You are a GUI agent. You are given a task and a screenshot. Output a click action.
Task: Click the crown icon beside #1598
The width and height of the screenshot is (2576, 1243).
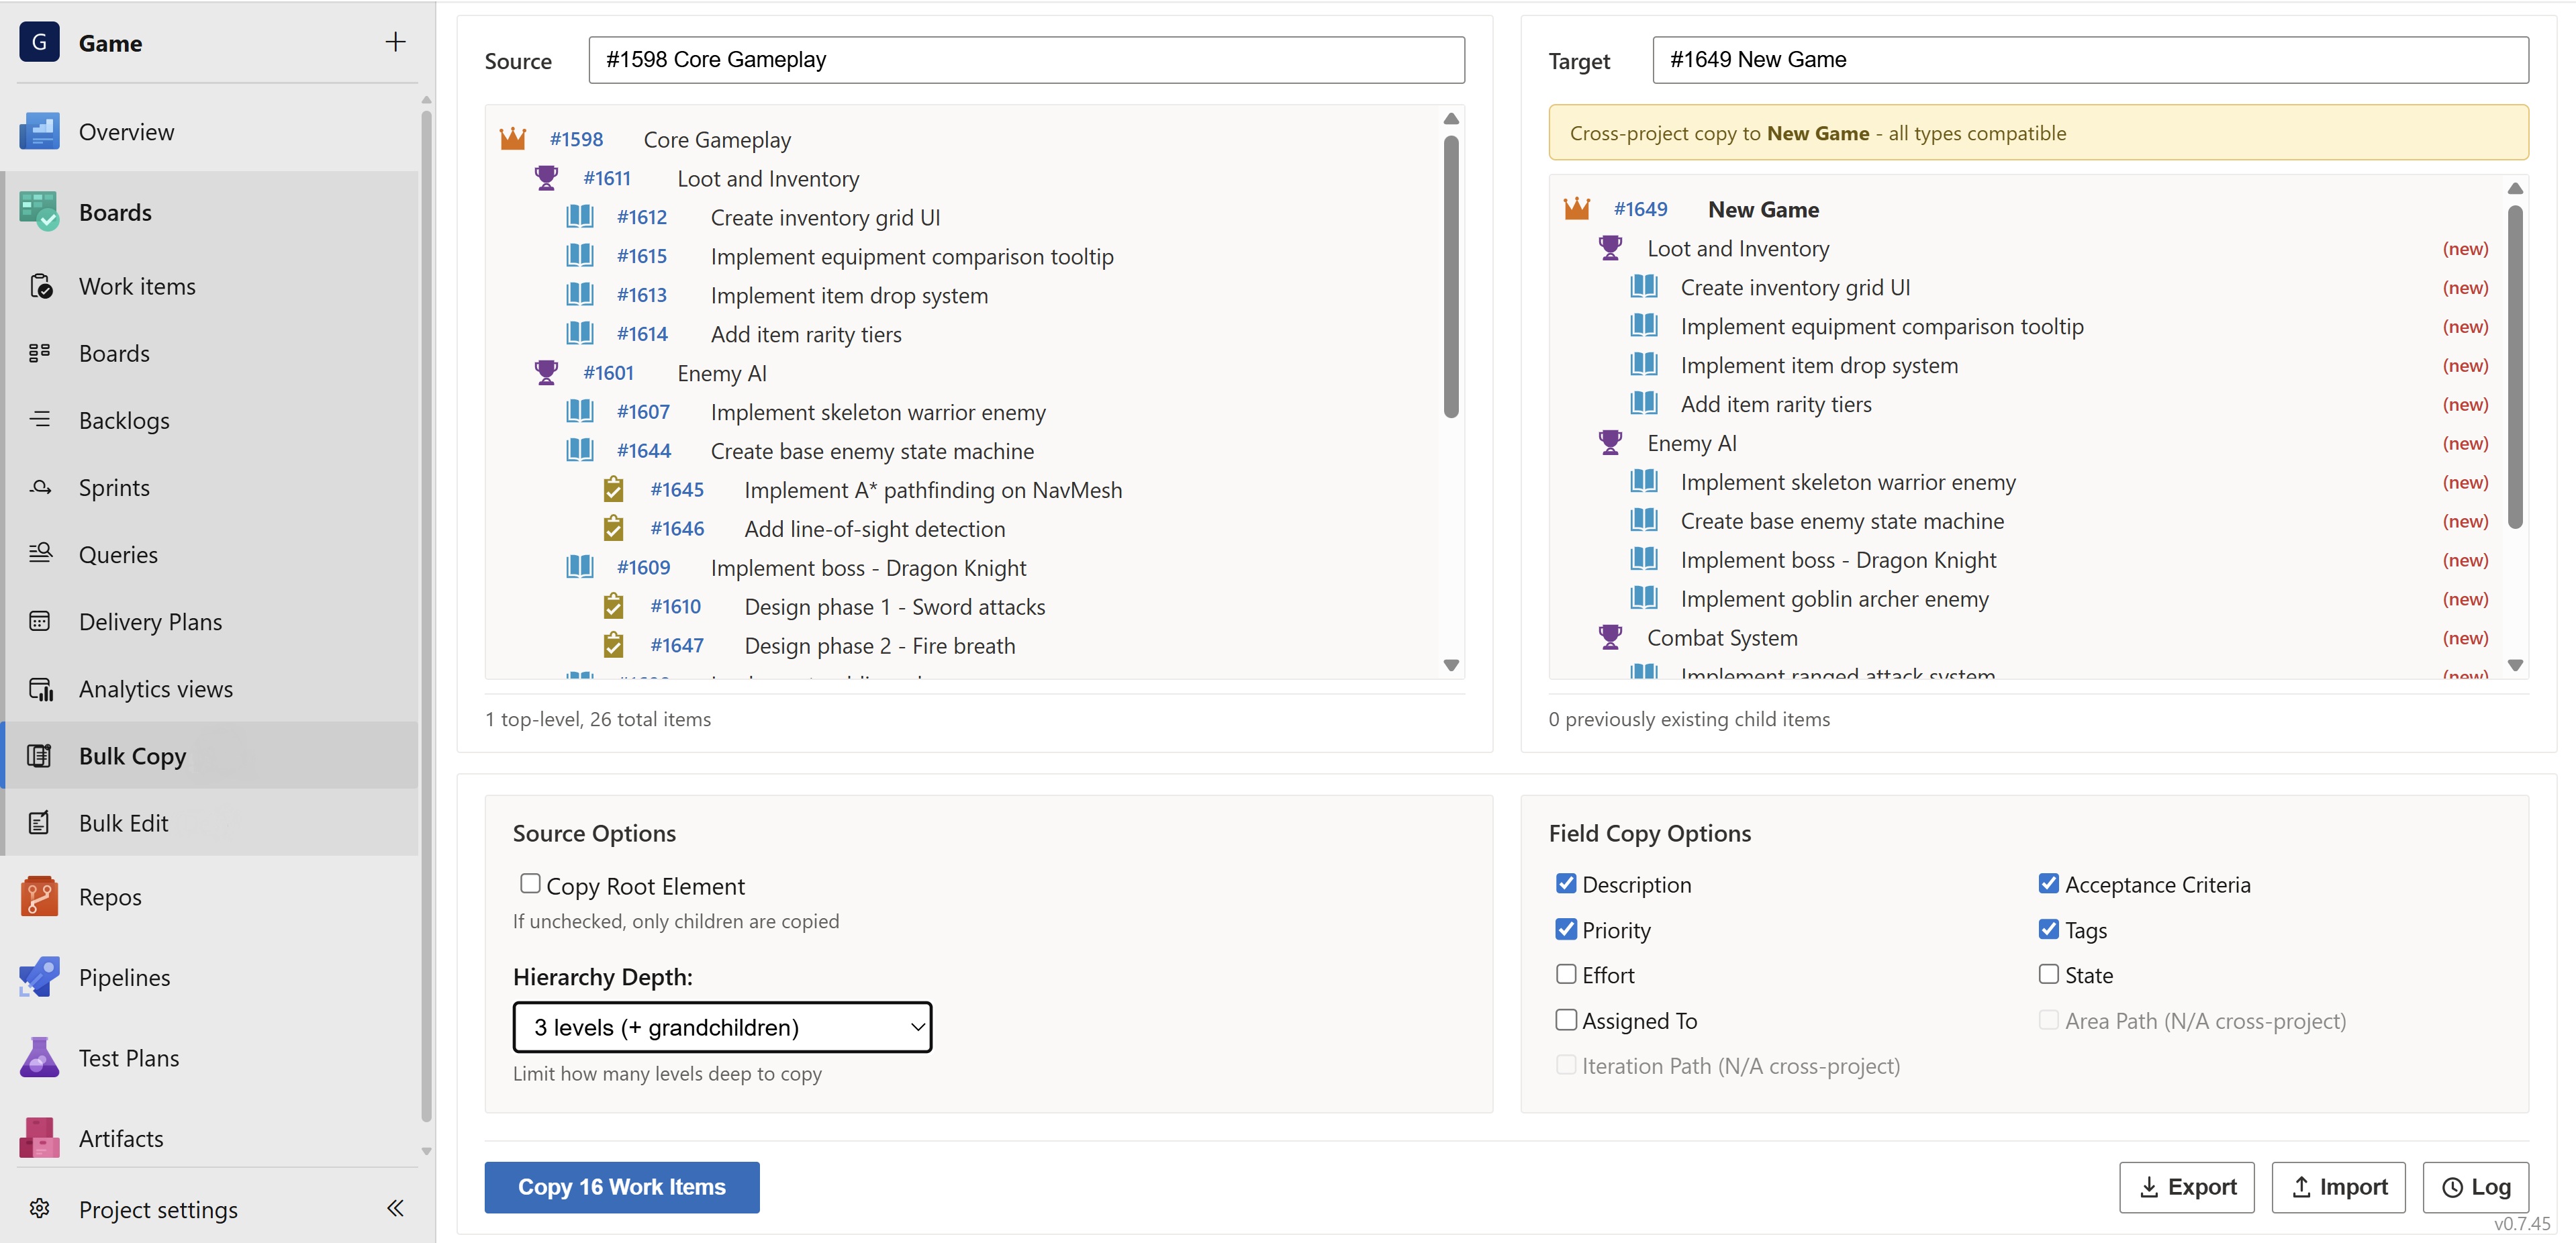pyautogui.click(x=513, y=139)
